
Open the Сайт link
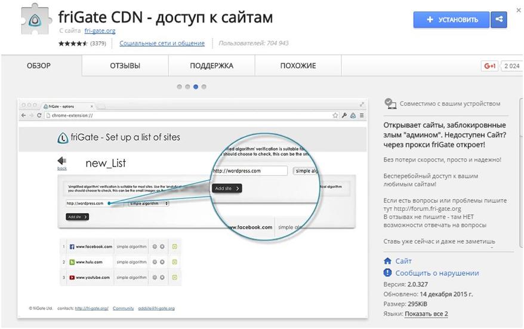coord(403,261)
